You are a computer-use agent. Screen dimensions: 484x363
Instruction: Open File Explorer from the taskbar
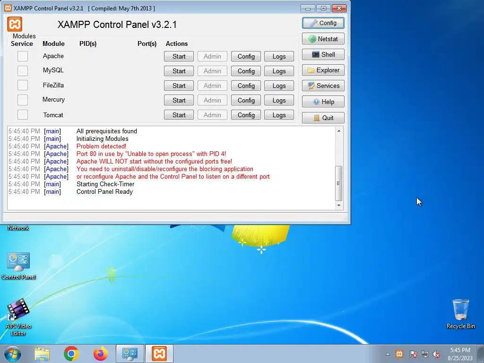pos(42,354)
